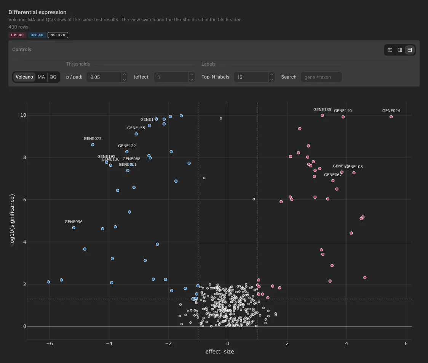Toggle the NS: 320 badge
Screen dimensions: 428x363
click(x=58, y=35)
